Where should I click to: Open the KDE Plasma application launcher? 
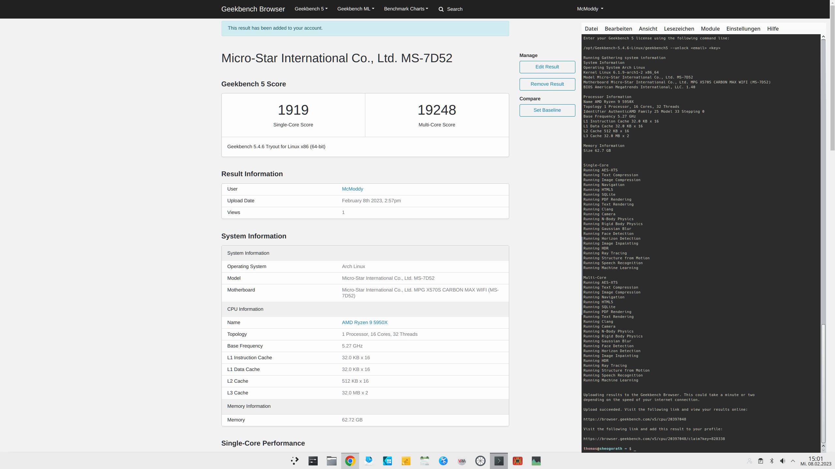[295, 461]
